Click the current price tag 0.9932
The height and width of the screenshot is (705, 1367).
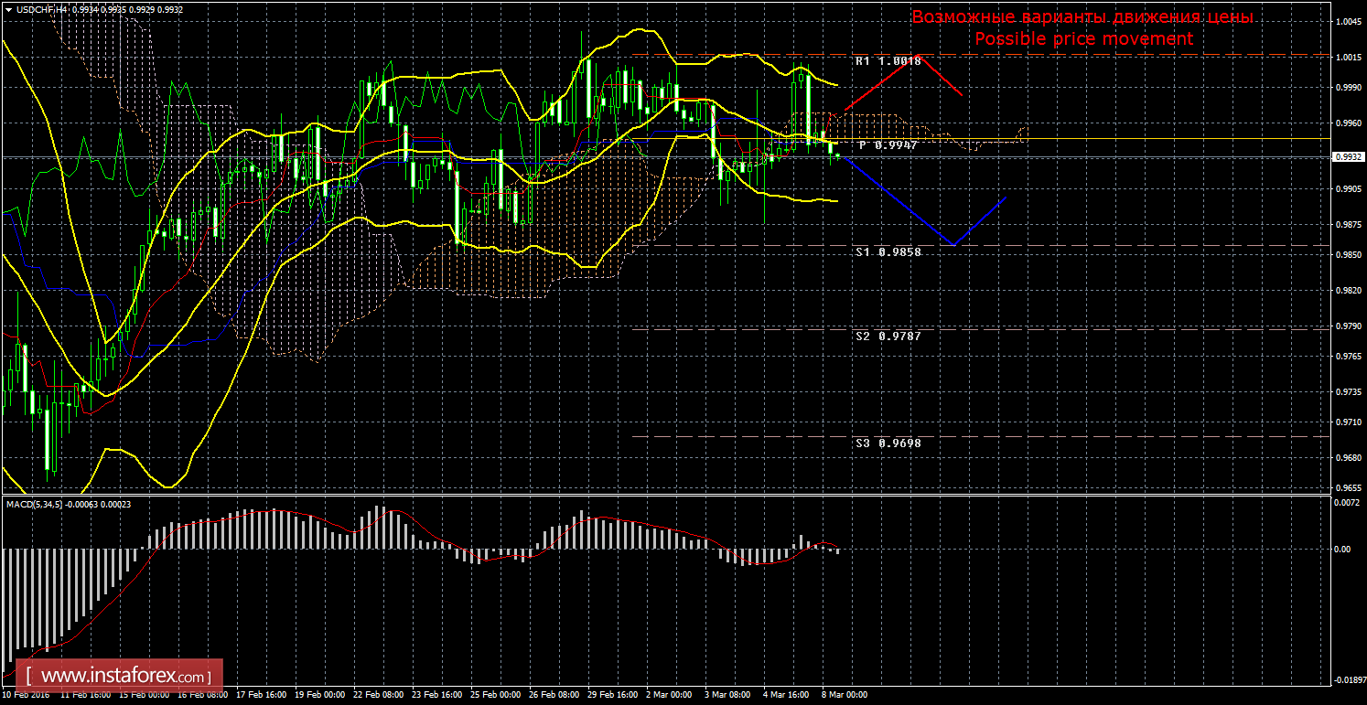tap(1348, 157)
